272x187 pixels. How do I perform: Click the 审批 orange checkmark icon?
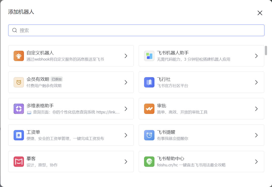click(149, 109)
